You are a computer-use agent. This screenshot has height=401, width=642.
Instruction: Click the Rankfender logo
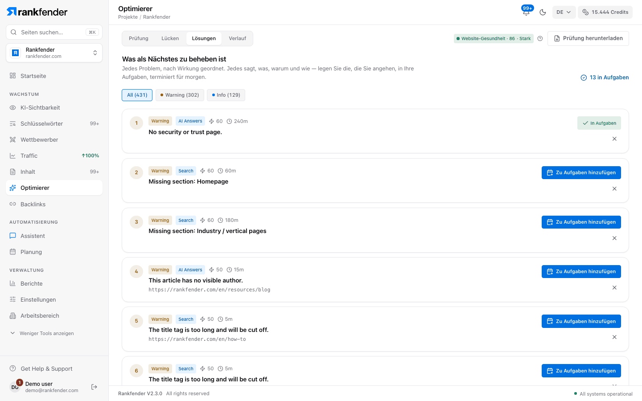37,12
